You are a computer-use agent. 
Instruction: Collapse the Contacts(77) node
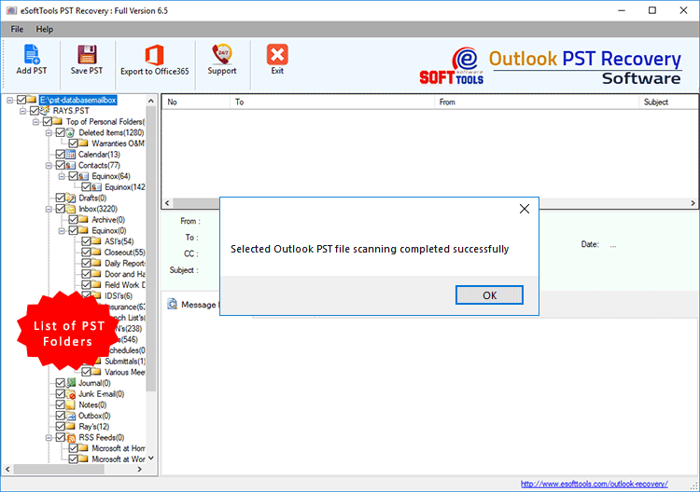tap(49, 166)
